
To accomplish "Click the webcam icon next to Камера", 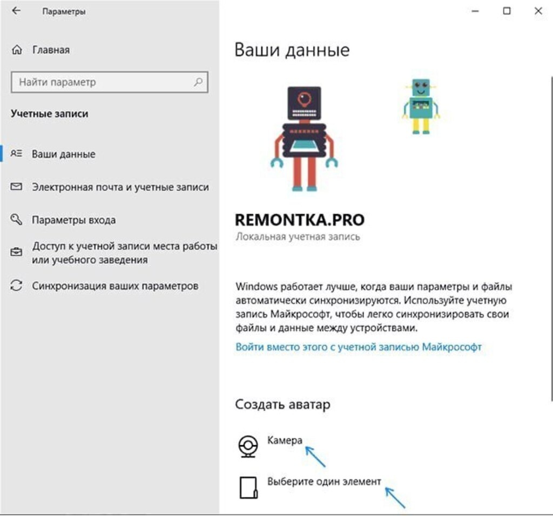I will coord(248,446).
